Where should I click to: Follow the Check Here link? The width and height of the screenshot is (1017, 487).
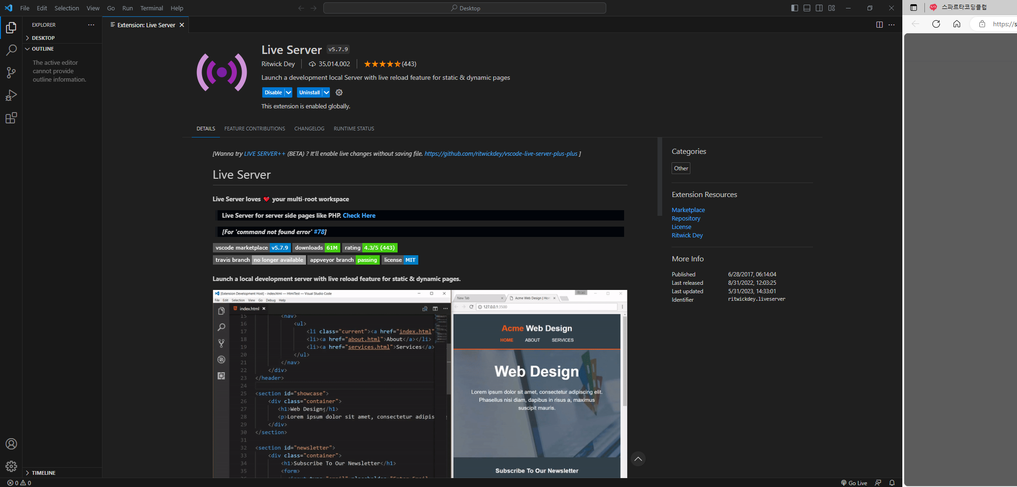tap(359, 215)
